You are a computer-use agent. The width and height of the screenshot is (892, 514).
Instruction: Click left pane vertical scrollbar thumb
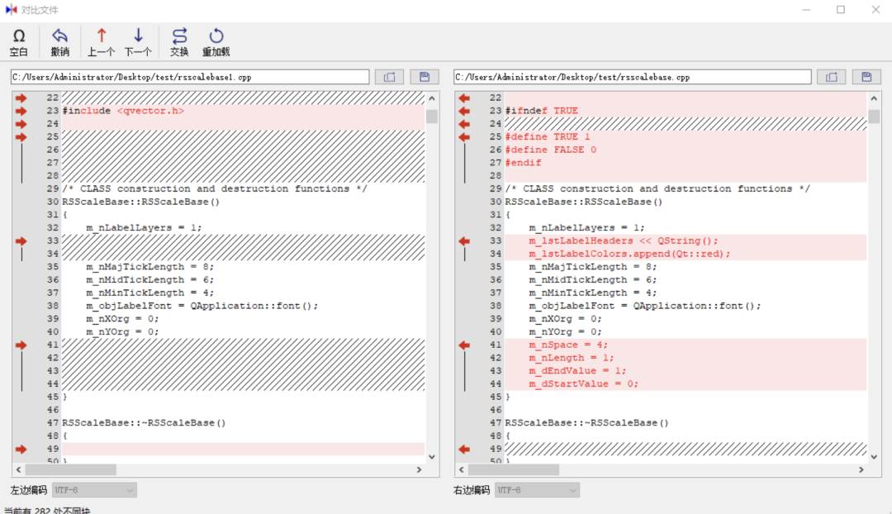click(x=432, y=117)
